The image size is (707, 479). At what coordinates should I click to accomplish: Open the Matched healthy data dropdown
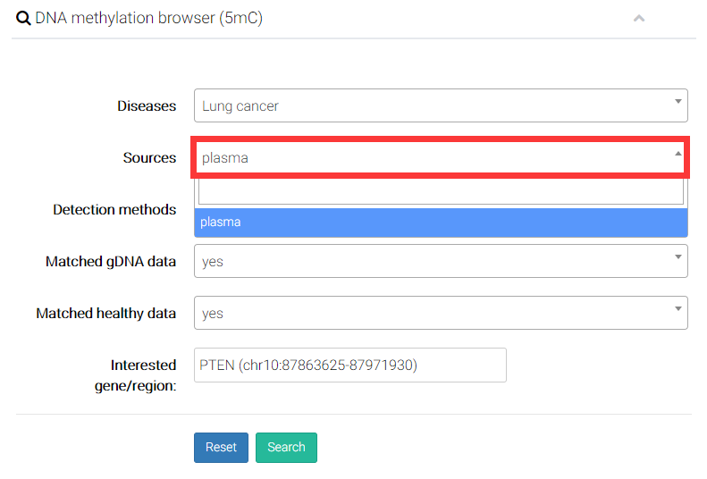click(429, 313)
